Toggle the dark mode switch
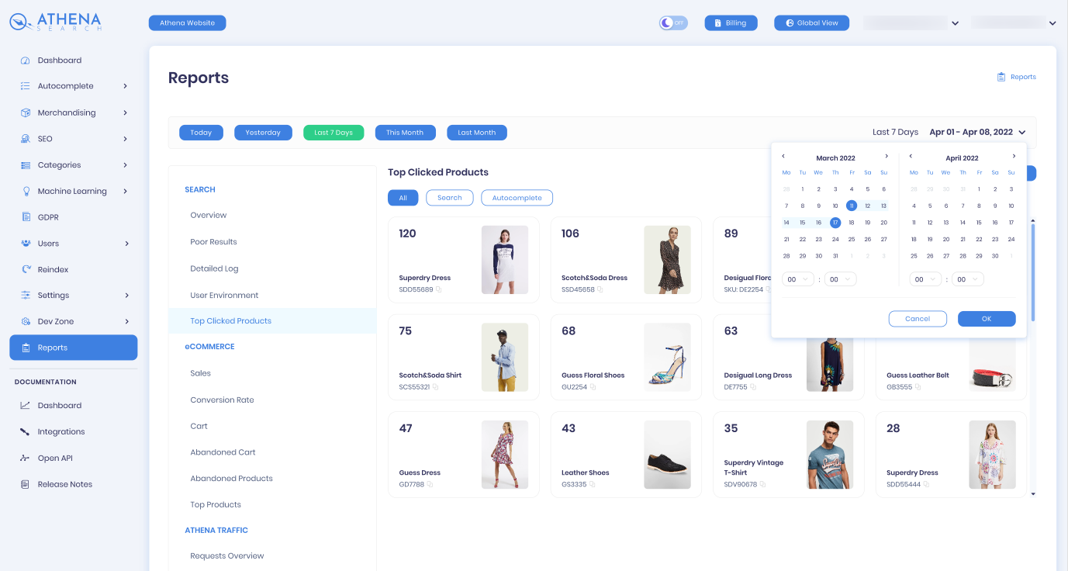The width and height of the screenshot is (1068, 571). (x=673, y=23)
